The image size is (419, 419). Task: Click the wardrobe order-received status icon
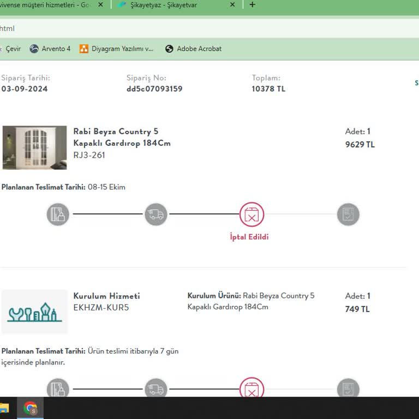tap(58, 214)
